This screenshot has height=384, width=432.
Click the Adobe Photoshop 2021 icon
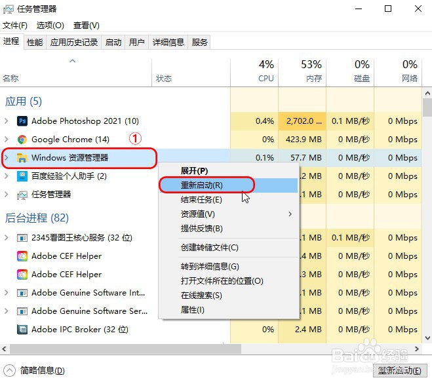(22, 121)
